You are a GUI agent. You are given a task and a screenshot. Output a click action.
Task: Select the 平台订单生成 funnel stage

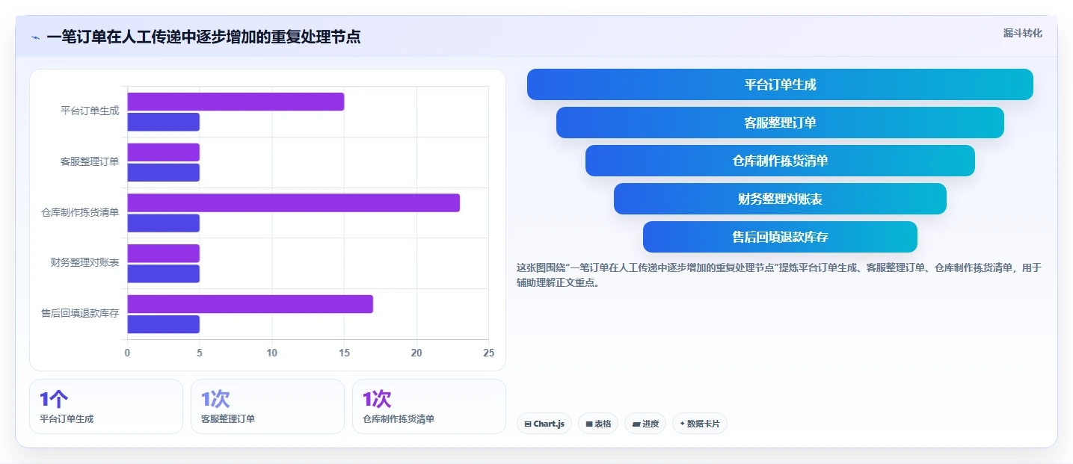(x=780, y=84)
